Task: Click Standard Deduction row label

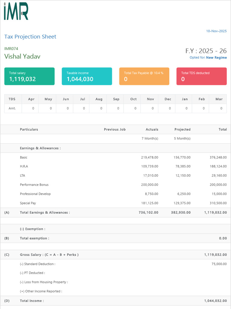Action: click(38, 264)
